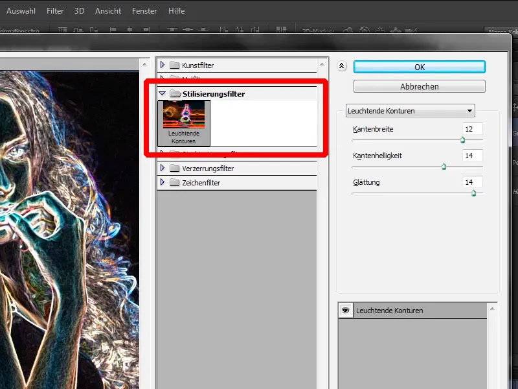Hide the Leuchtende Konturen effect layer eye

coord(346,311)
